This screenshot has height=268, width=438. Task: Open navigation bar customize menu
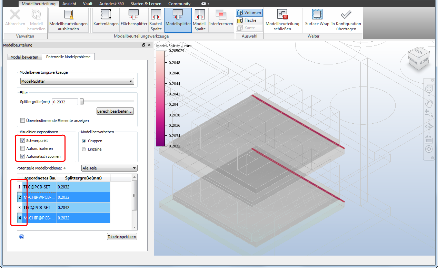coord(432,158)
